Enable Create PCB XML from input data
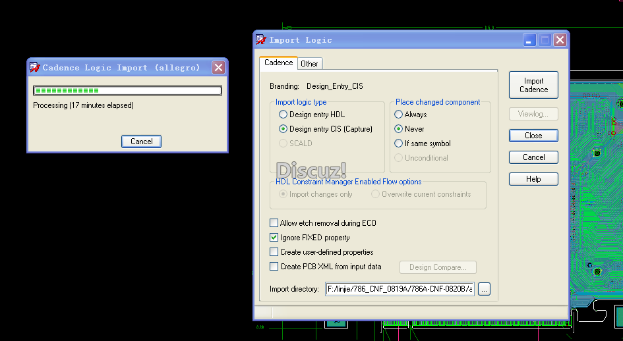Image resolution: width=623 pixels, height=341 pixels. [326, 267]
